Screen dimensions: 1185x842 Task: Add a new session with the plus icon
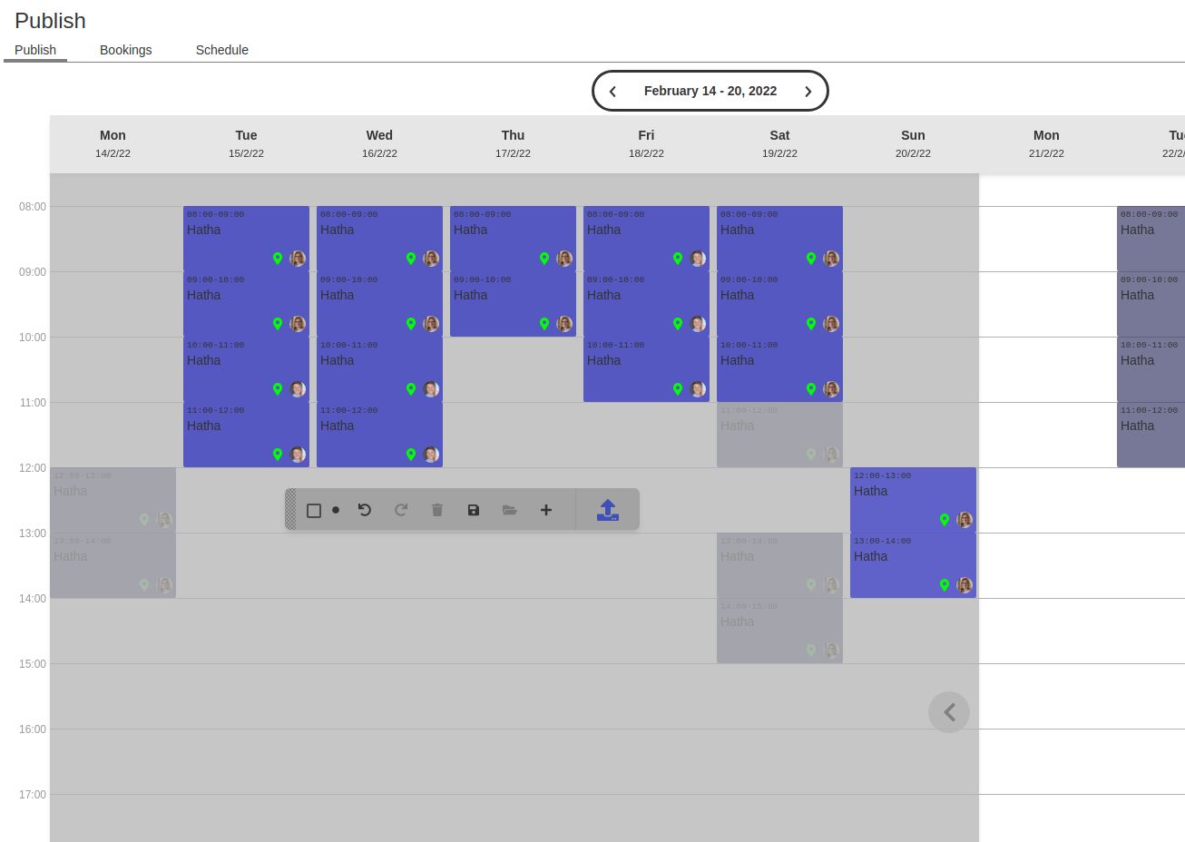click(x=546, y=510)
